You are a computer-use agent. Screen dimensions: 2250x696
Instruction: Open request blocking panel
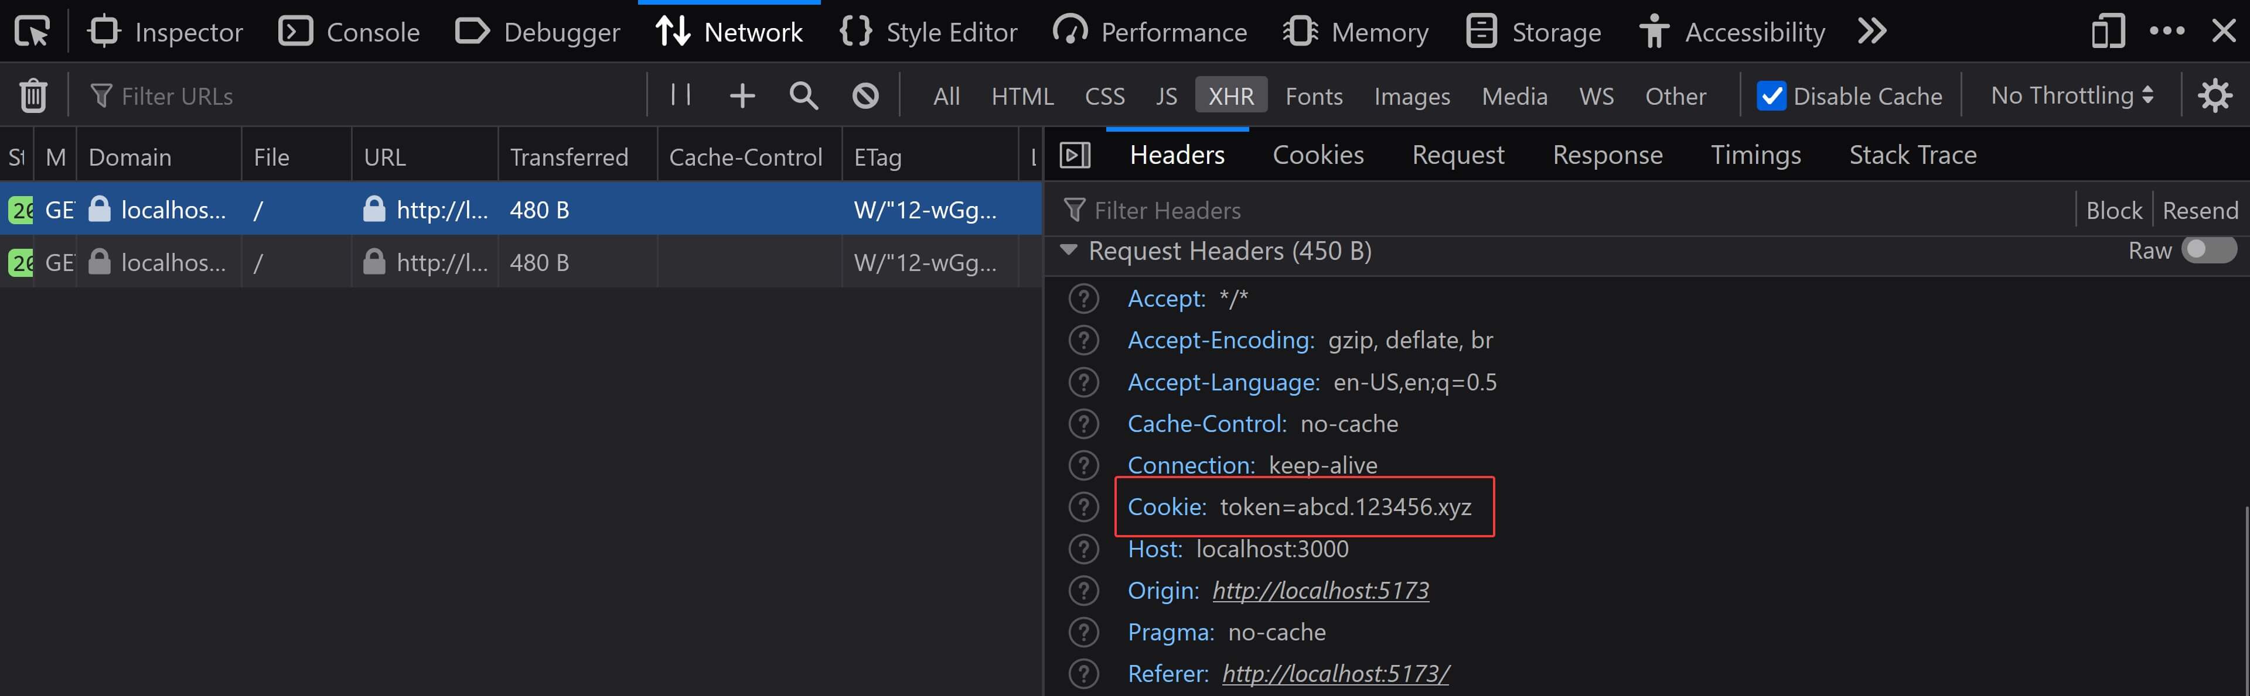click(x=865, y=95)
